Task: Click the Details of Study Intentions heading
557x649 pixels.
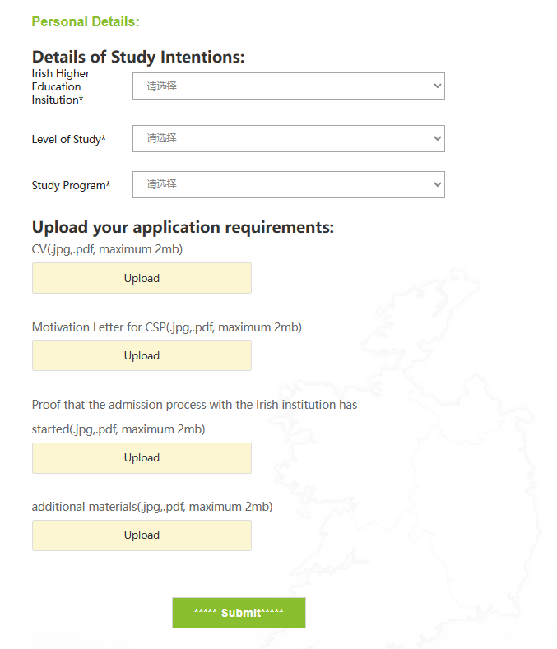Action: (138, 57)
